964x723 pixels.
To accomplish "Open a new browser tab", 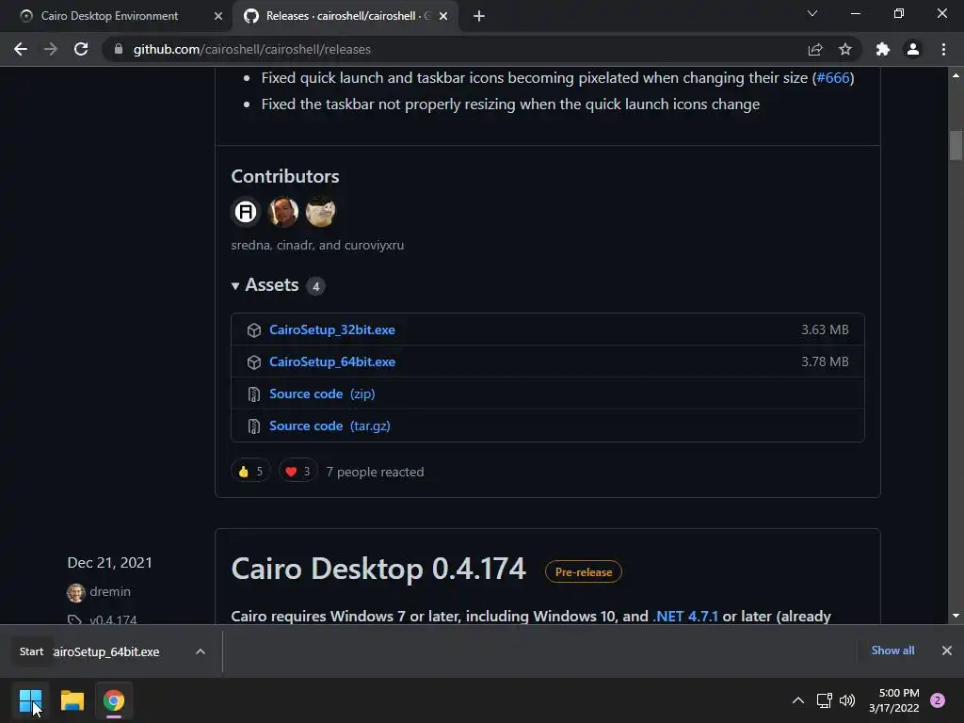I will pyautogui.click(x=479, y=16).
